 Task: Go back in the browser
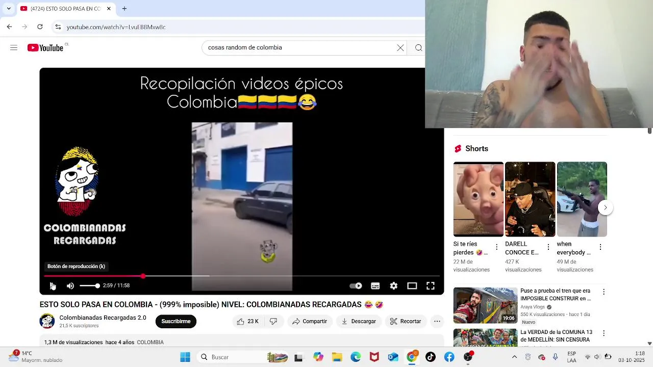coord(9,27)
